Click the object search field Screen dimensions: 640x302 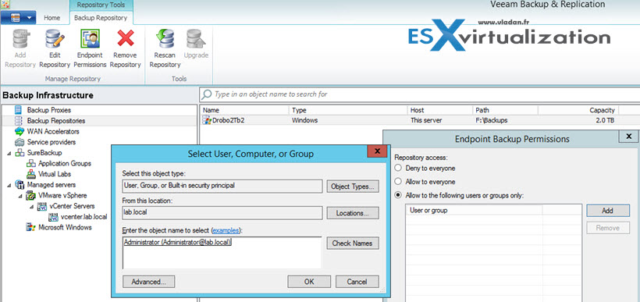click(420, 94)
